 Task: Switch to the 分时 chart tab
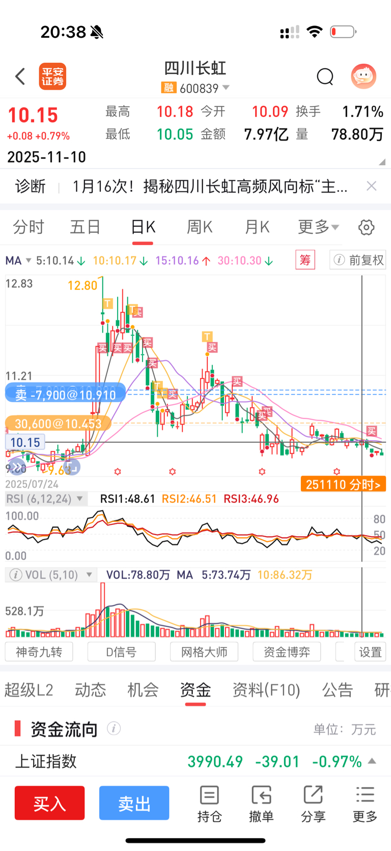(29, 227)
